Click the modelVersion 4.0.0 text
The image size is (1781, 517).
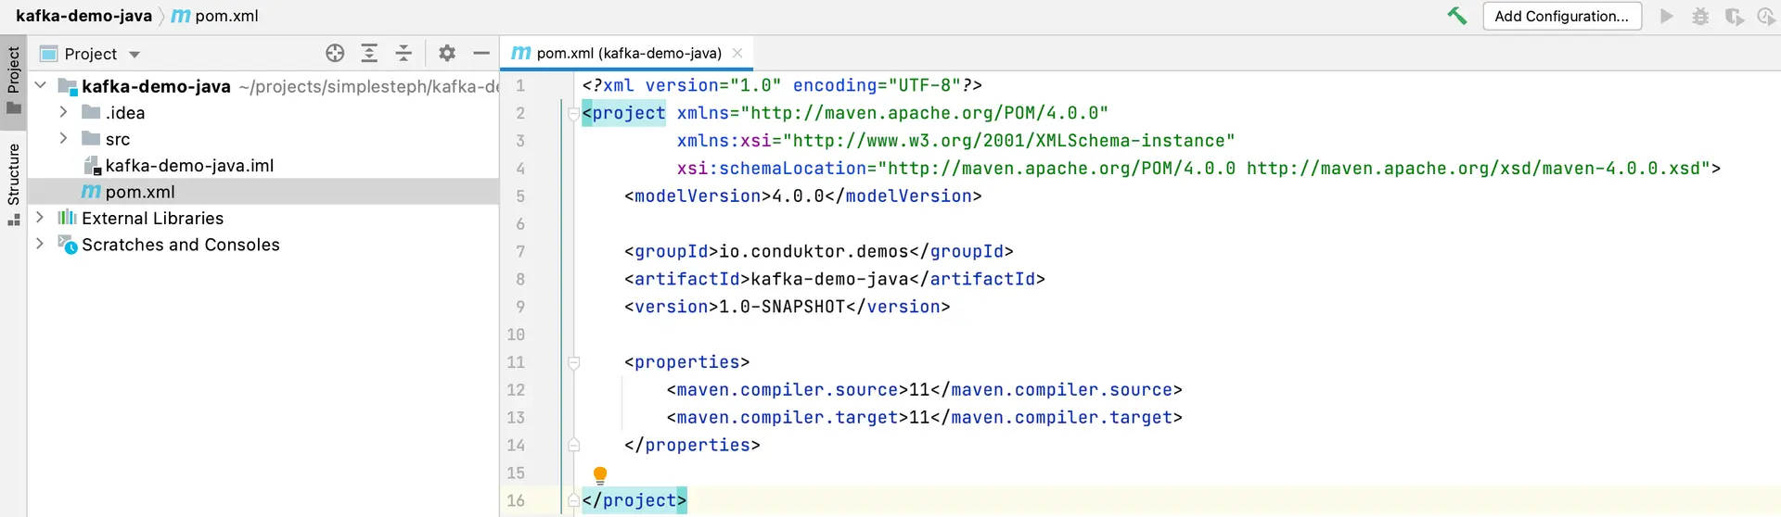[x=799, y=195]
